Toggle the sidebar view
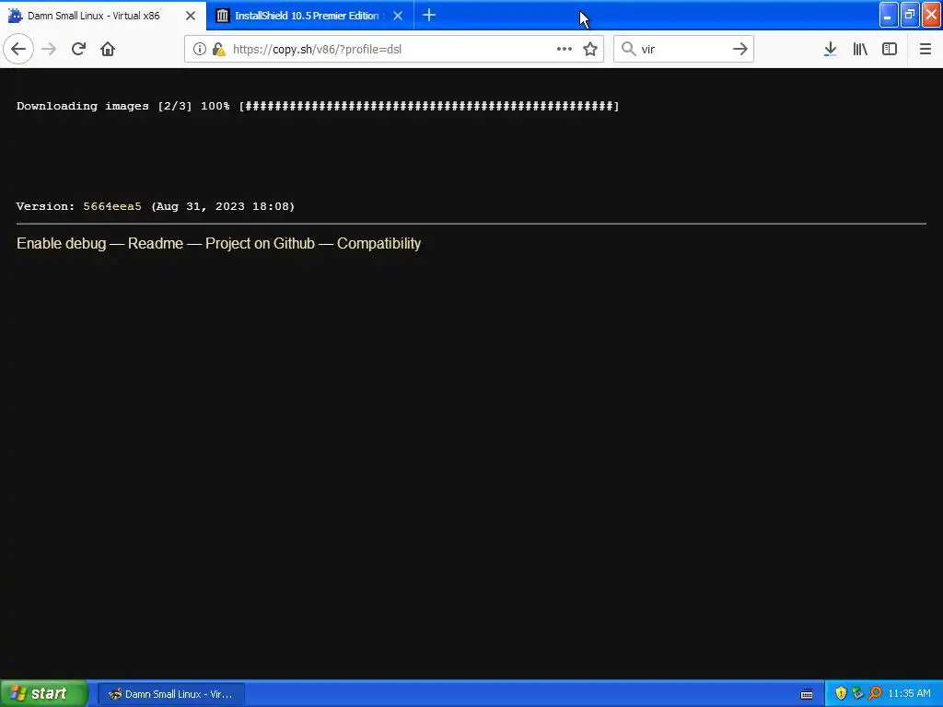The image size is (943, 707). point(890,49)
